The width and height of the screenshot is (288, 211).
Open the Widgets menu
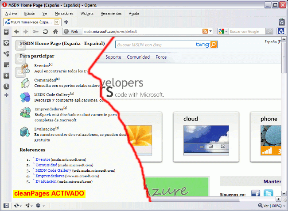pos(87,13)
